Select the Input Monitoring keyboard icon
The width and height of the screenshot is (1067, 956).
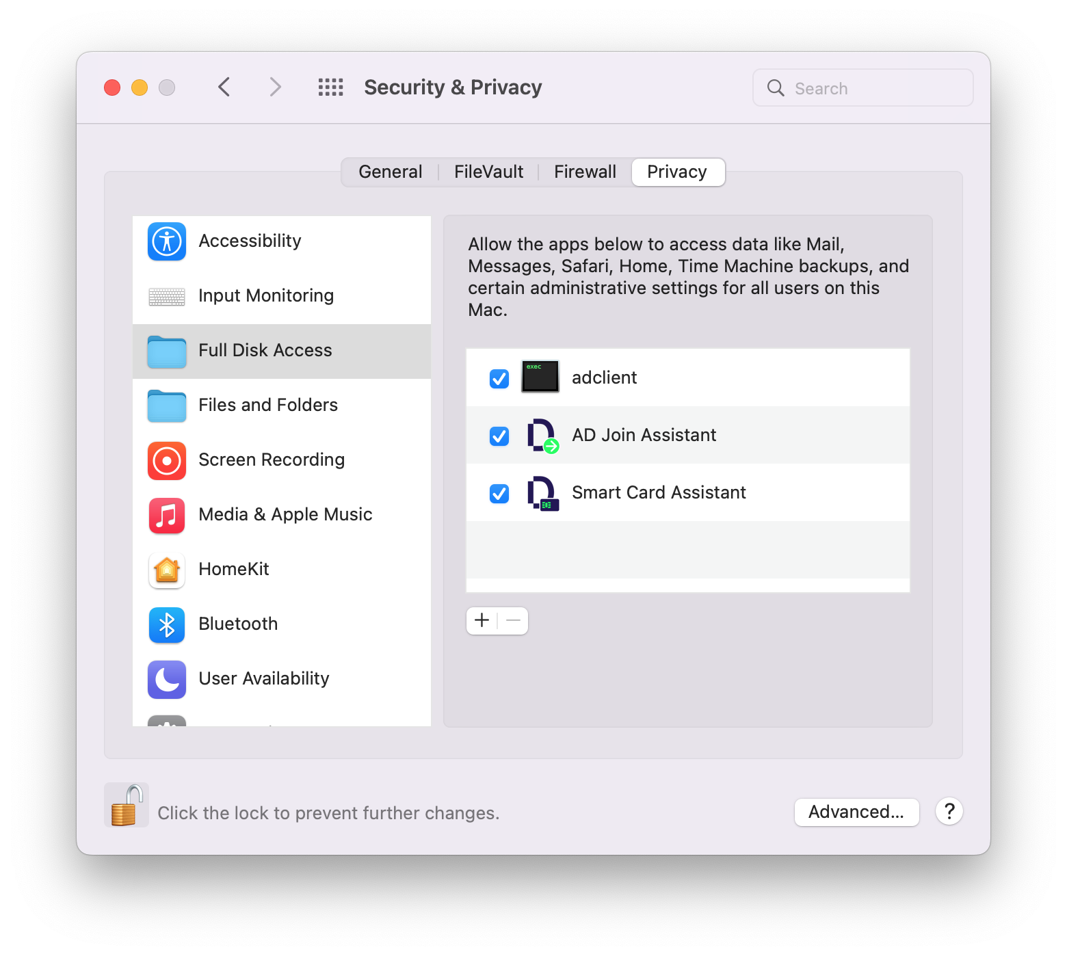click(x=167, y=296)
